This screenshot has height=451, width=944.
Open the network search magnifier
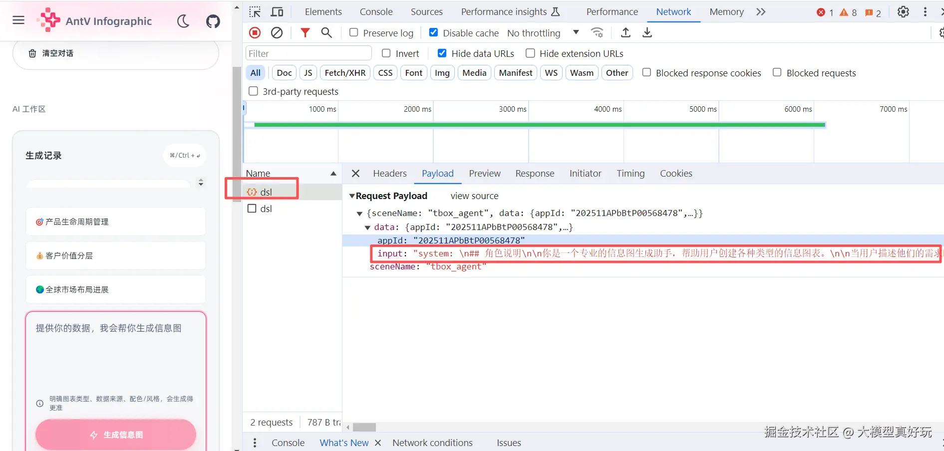326,33
